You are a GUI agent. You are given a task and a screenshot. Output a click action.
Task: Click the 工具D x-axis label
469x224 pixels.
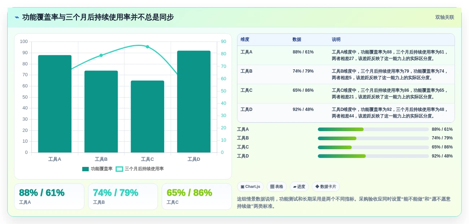coord(194,159)
